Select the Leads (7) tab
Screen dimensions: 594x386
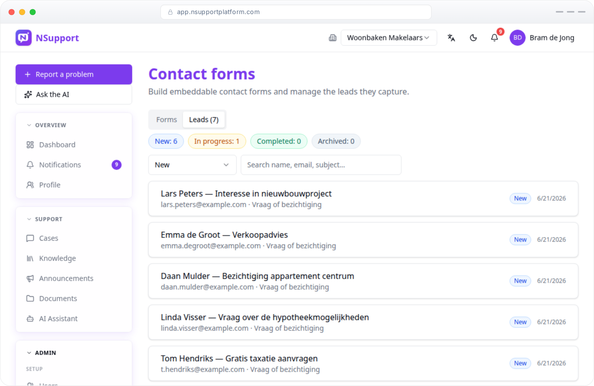point(204,120)
